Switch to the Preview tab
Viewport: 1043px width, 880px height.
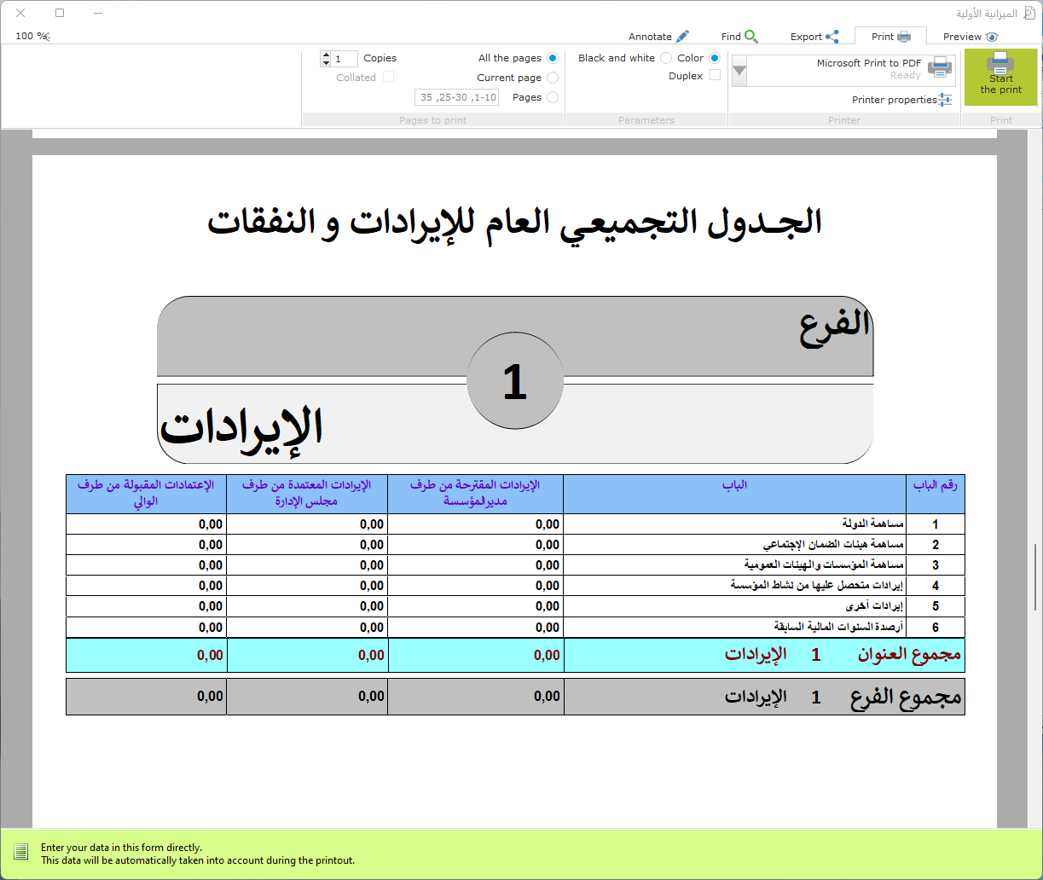click(x=970, y=37)
